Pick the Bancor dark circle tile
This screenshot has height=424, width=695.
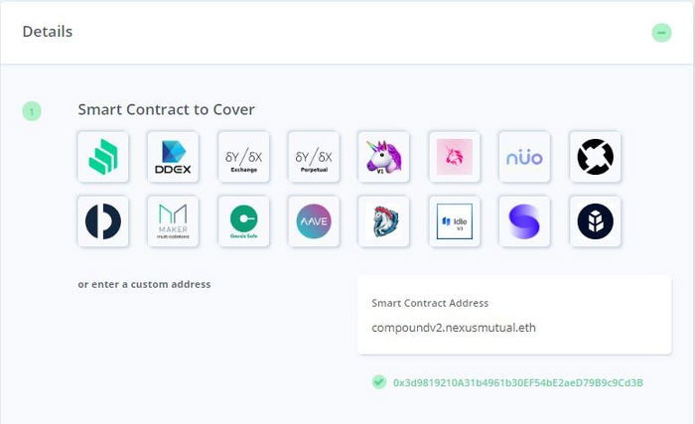pos(596,221)
